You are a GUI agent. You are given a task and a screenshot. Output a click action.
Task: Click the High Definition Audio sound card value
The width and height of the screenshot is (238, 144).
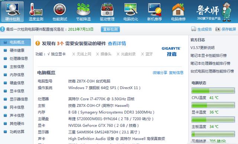(117, 139)
